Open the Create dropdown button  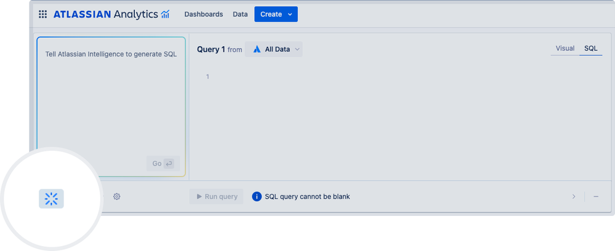(x=276, y=14)
